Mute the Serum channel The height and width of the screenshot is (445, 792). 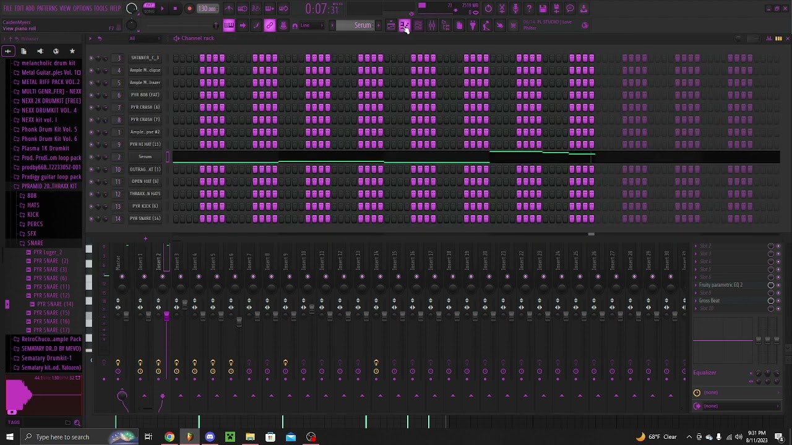[x=91, y=157]
